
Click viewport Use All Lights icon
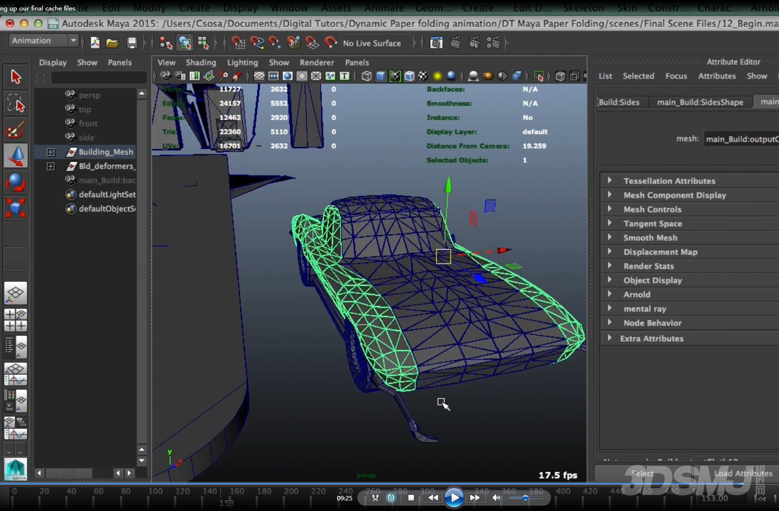[x=438, y=76]
